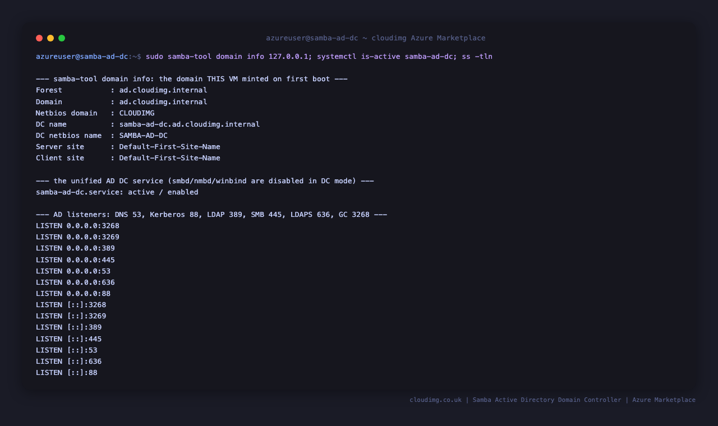This screenshot has width=718, height=426.
Task: Click the Netbios domain label
Action: 67,113
